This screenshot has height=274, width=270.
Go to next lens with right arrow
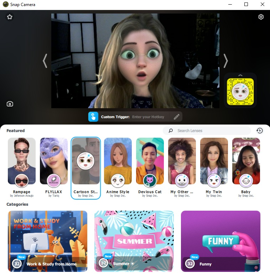pos(225,61)
